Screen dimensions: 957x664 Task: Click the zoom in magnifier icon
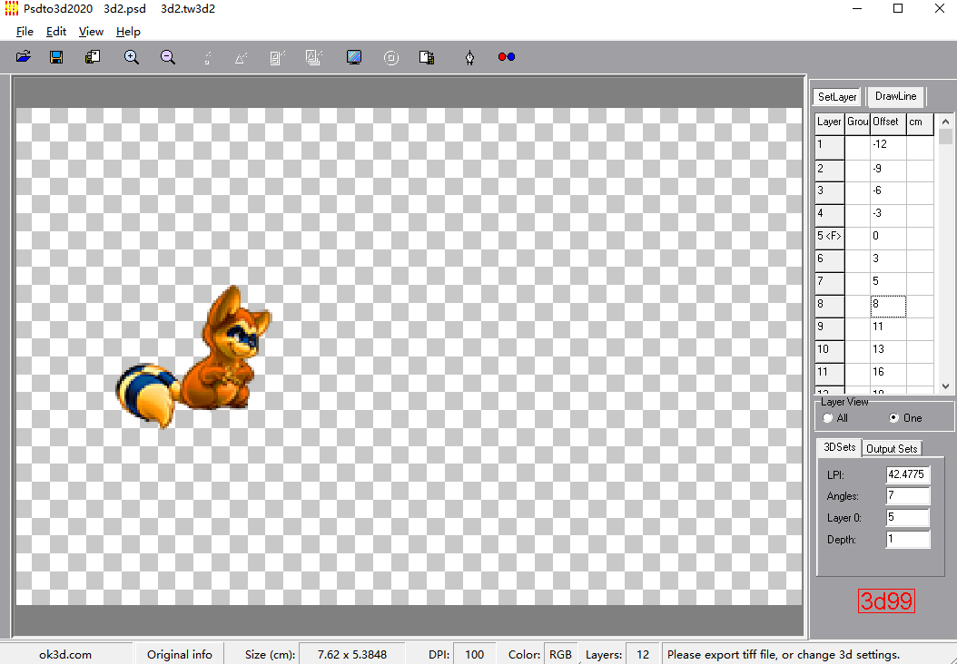click(x=132, y=57)
